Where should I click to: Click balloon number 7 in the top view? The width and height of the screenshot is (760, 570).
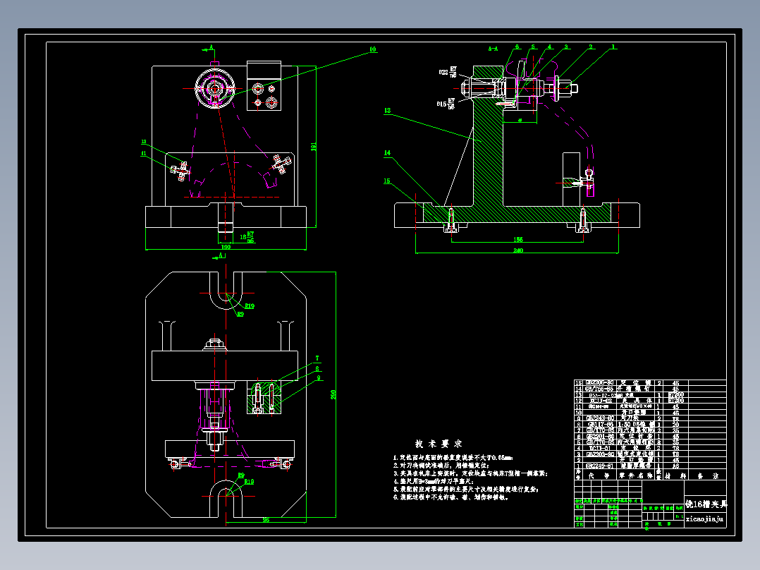click(x=317, y=358)
